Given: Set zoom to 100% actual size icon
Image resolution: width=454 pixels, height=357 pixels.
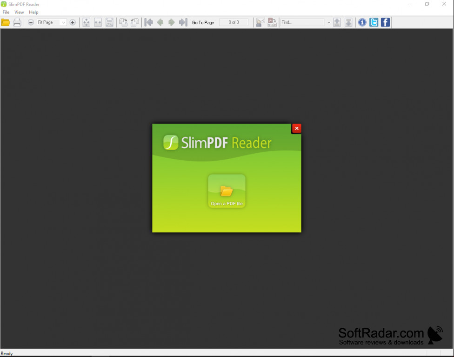Looking at the screenshot, I should 109,22.
